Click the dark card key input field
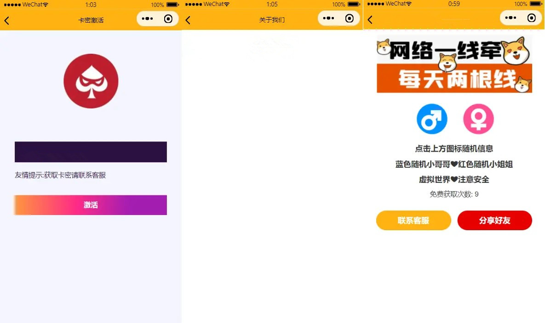This screenshot has width=545, height=323. 91,152
